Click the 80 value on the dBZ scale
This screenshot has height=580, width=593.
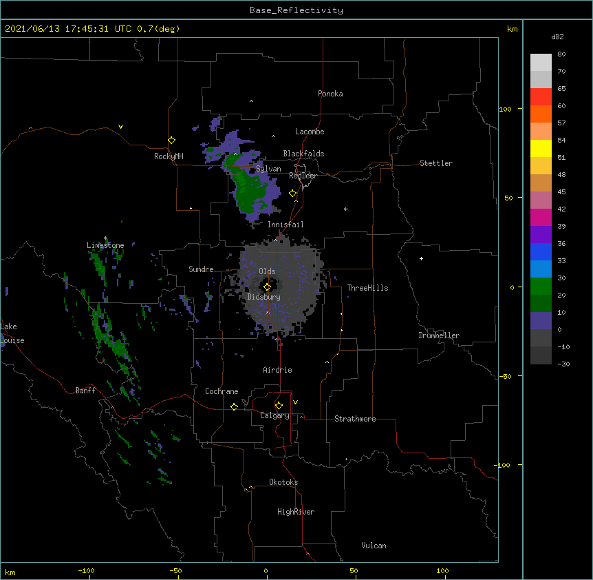click(561, 54)
